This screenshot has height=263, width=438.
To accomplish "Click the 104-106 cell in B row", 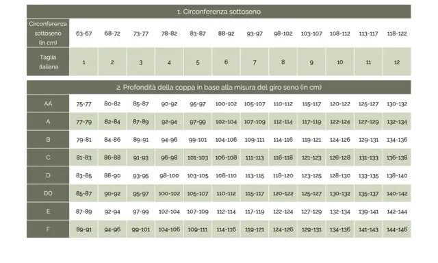I will (x=226, y=140).
